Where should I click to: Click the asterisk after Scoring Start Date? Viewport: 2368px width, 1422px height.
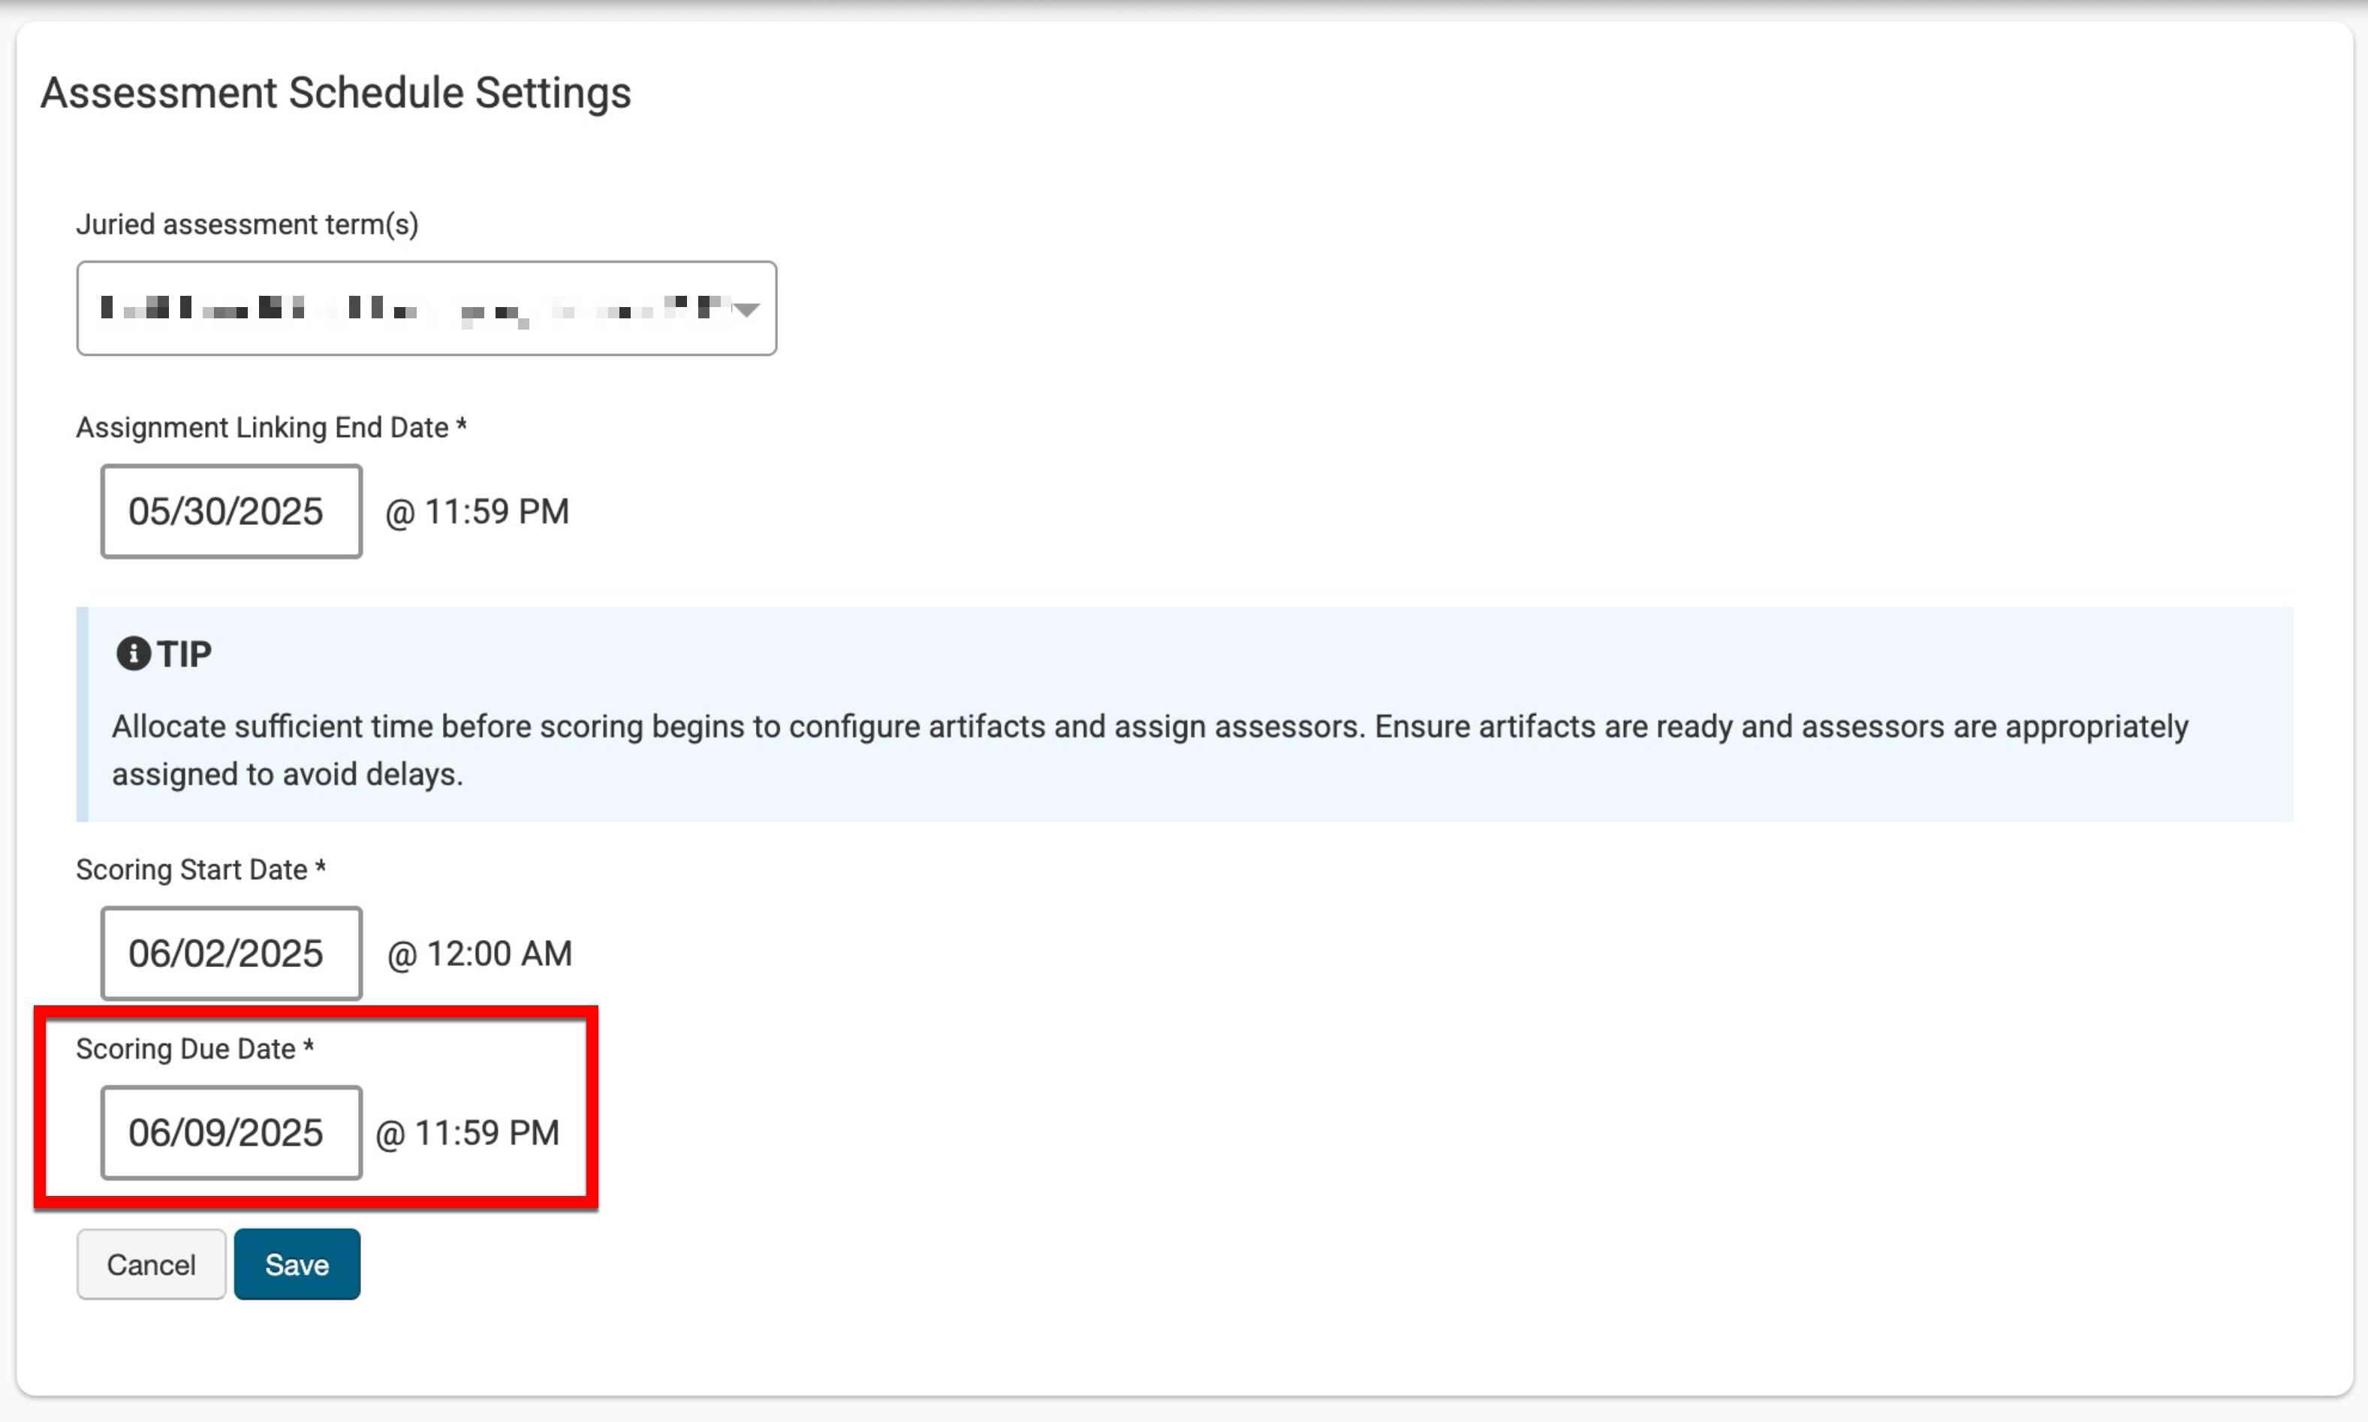[x=321, y=866]
